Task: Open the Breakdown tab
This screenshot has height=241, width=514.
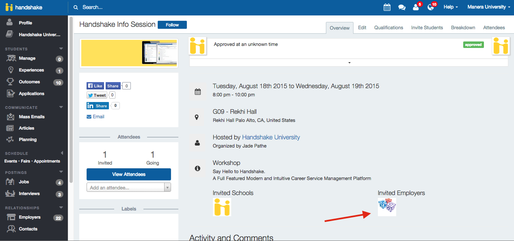Action: (463, 28)
